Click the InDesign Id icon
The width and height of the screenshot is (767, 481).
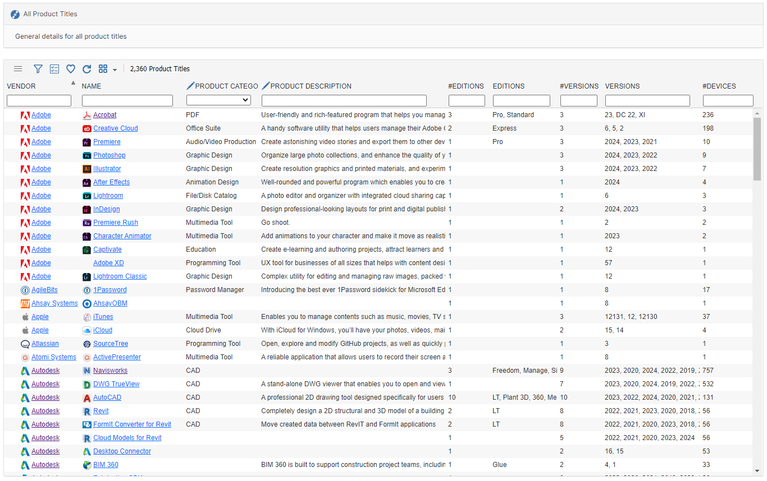coord(87,210)
